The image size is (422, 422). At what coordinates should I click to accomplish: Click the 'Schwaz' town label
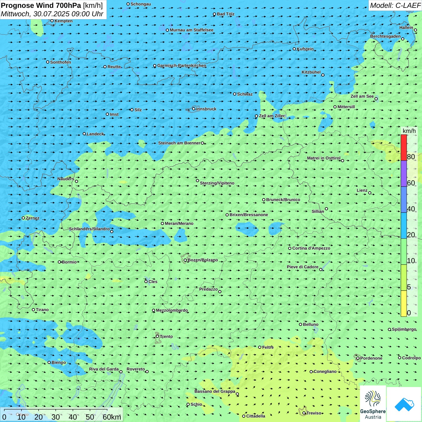(245, 94)
